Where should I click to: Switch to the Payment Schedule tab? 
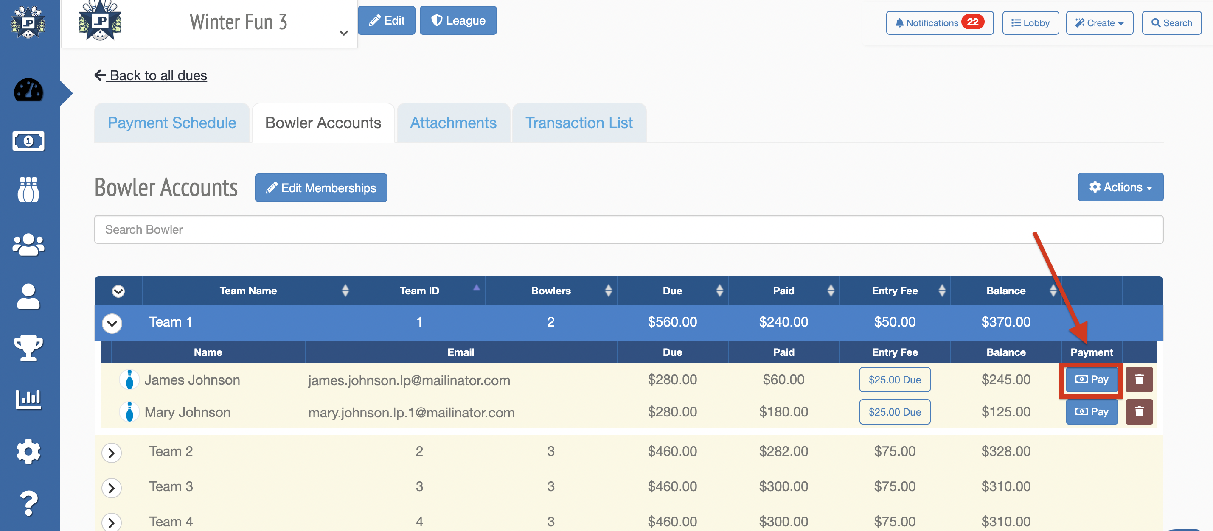point(172,123)
